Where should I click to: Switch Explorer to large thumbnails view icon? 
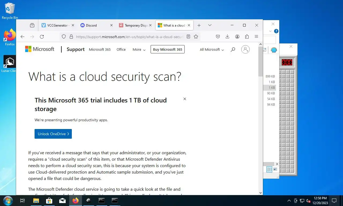tap(275, 169)
